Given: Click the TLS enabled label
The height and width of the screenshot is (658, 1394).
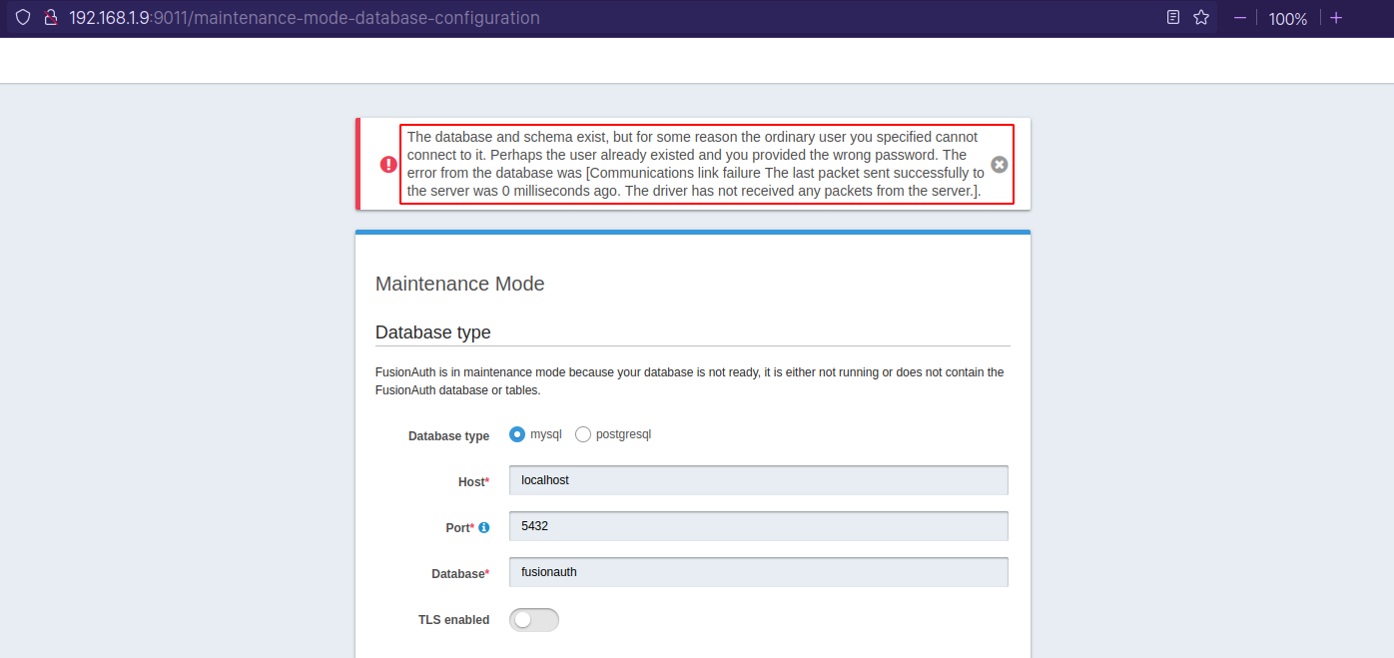Looking at the screenshot, I should 453,620.
